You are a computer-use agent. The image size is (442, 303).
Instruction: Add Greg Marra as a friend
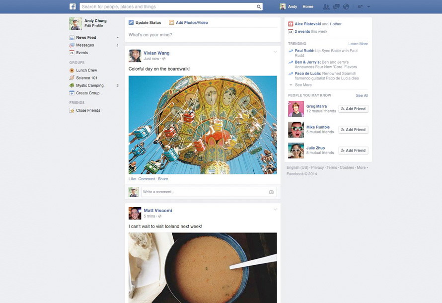pyautogui.click(x=353, y=109)
